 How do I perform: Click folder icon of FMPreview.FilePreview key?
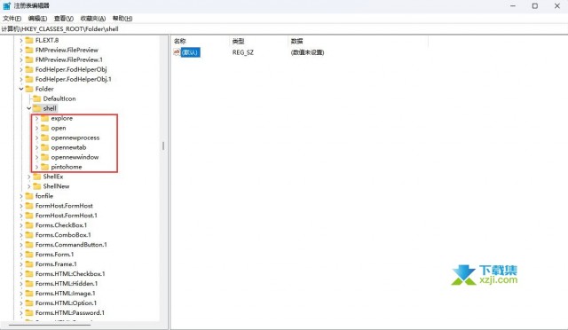(29, 50)
